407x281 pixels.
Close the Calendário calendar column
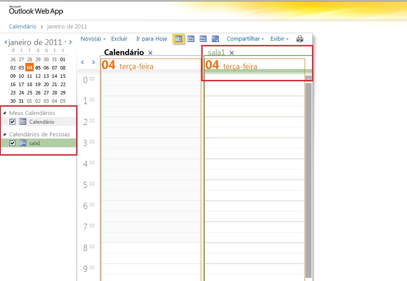pos(151,53)
